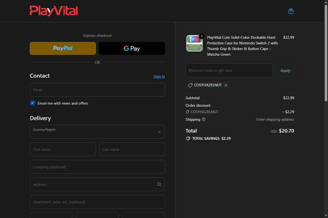The image size is (328, 218).
Task: Pay with PayPal express checkout
Action: (63, 48)
